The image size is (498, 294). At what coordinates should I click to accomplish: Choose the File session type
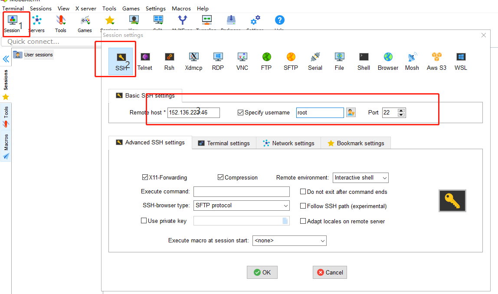pos(339,62)
